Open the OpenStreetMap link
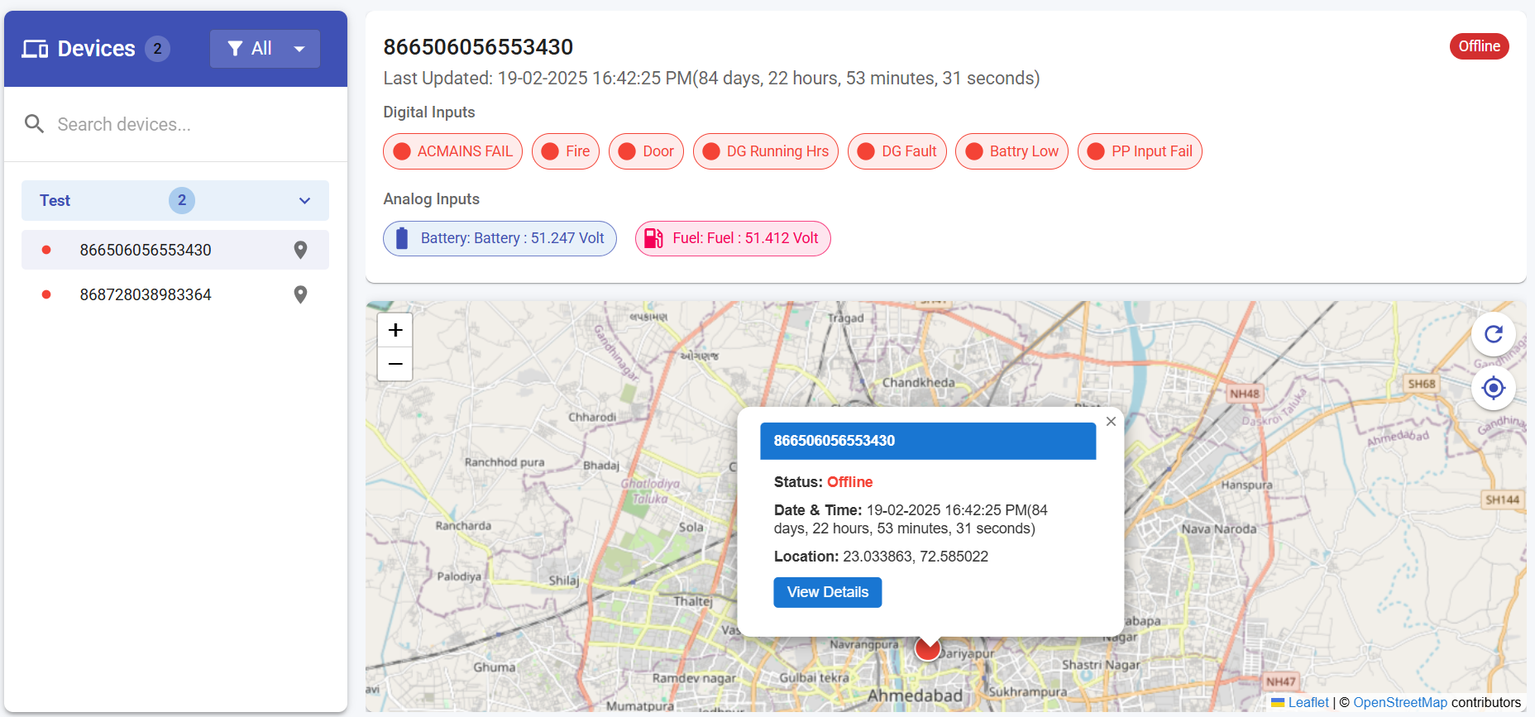This screenshot has height=717, width=1535. pos(1400,703)
